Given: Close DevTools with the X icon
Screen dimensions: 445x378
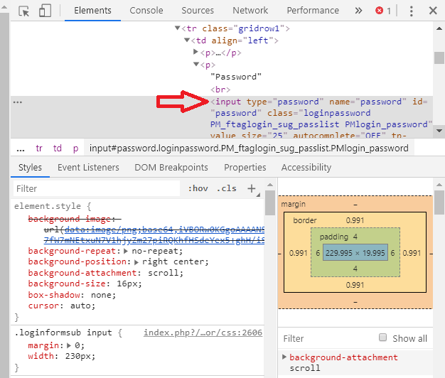Looking at the screenshot, I should 433,11.
